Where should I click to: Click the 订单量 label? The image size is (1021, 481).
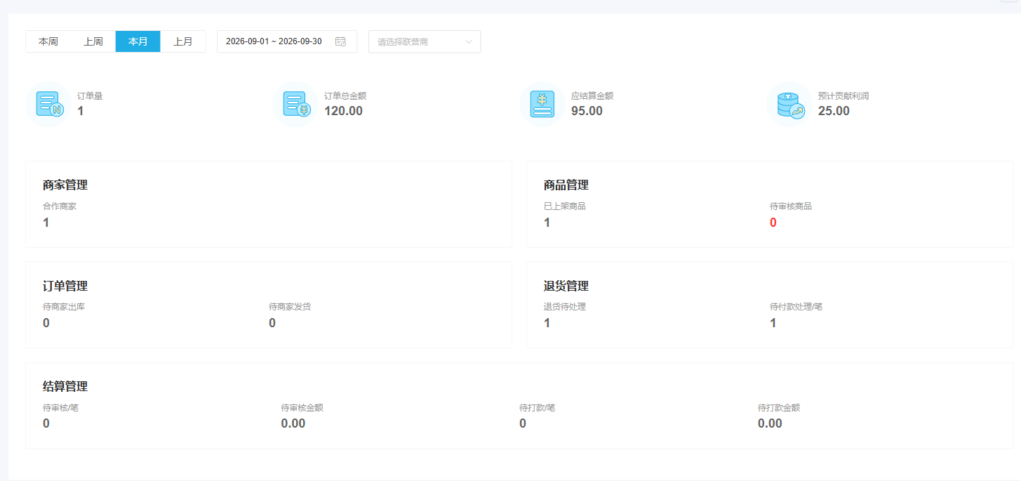[x=90, y=95]
